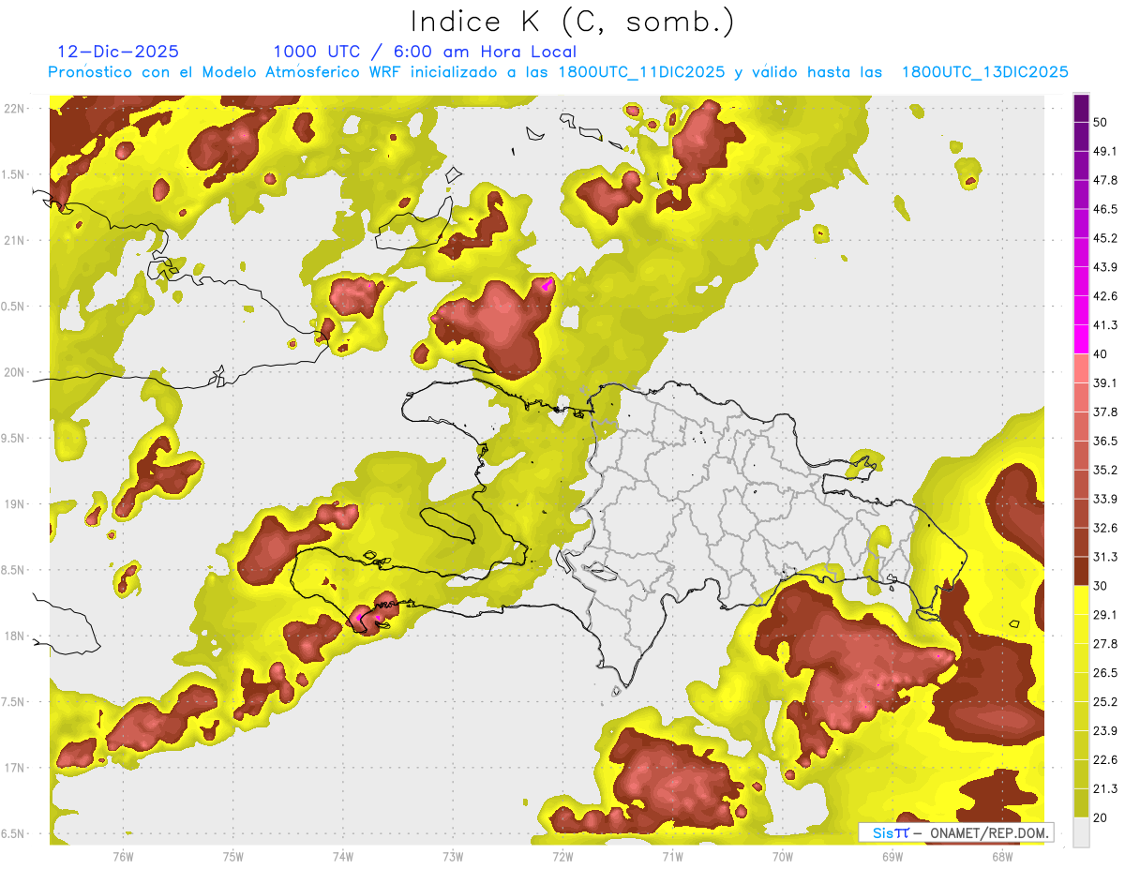The image size is (1125, 869).
Task: Click the olive band between 20 and 21.3
Action: click(1082, 802)
